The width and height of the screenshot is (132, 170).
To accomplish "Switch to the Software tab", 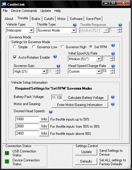I will [x=76, y=19].
